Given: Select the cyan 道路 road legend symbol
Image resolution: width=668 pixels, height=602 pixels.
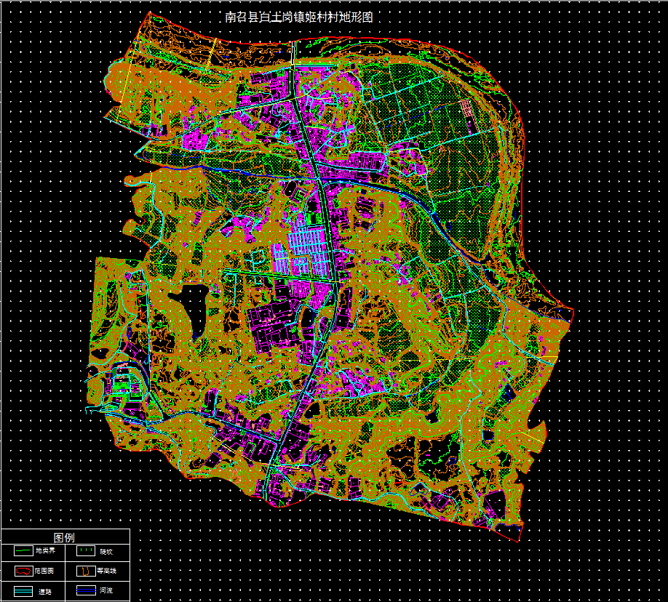Looking at the screenshot, I should tap(23, 591).
